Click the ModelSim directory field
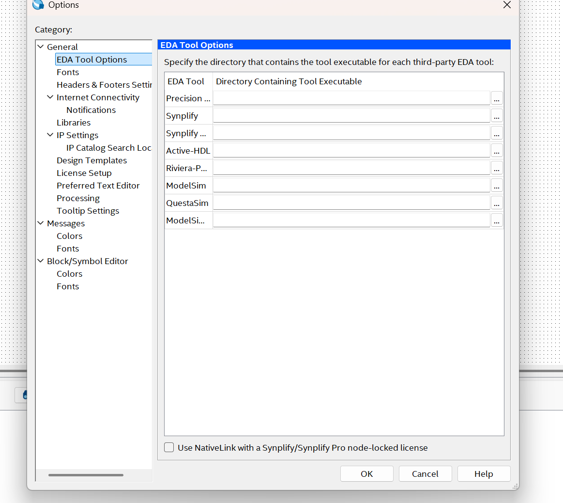This screenshot has height=503, width=563. point(351,186)
